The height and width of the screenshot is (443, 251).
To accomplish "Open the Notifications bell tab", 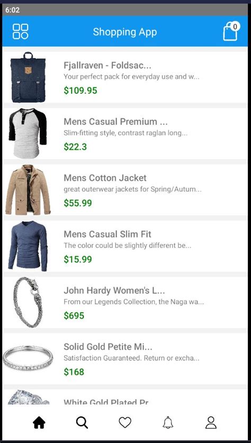I will click(168, 423).
